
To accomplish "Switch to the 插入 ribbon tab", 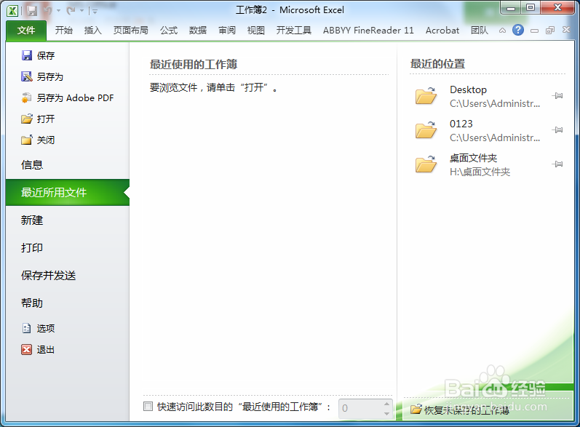I will pyautogui.click(x=93, y=31).
